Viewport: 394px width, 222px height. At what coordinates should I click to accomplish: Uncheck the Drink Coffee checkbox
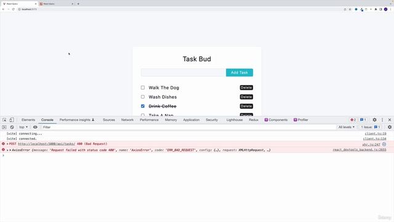coord(143,106)
